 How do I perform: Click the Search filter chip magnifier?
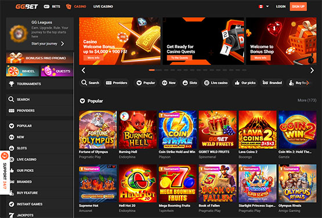(x=84, y=83)
